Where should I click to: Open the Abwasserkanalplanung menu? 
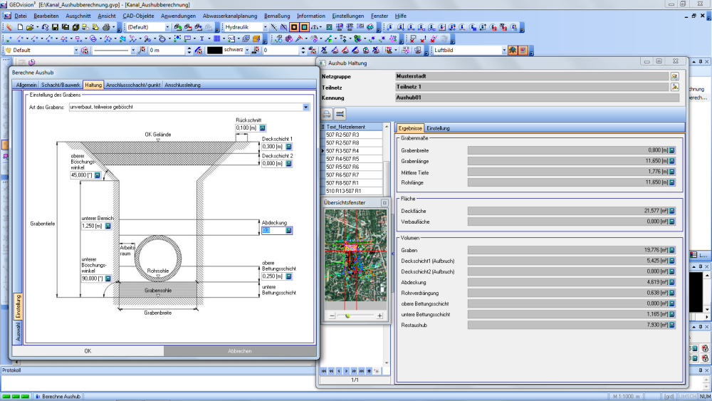(230, 16)
